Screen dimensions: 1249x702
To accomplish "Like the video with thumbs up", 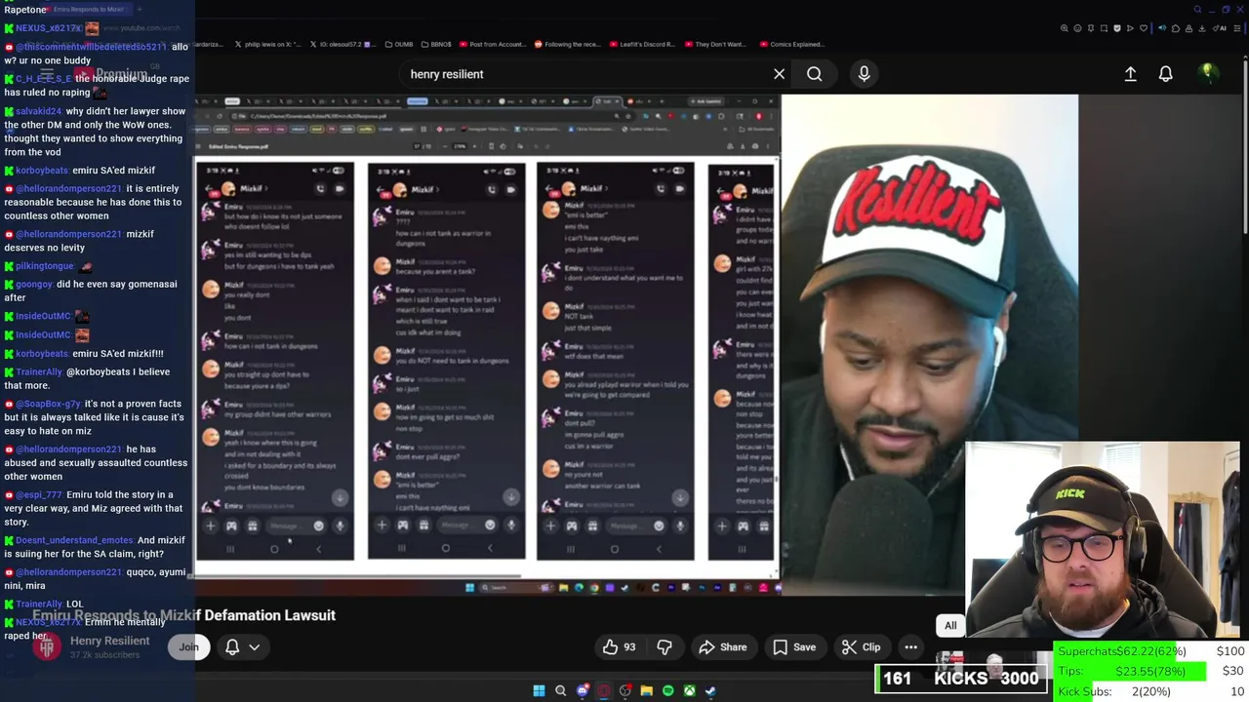I will coord(619,647).
